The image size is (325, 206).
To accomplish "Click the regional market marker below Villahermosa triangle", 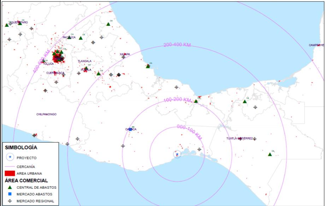I will 255,107.
